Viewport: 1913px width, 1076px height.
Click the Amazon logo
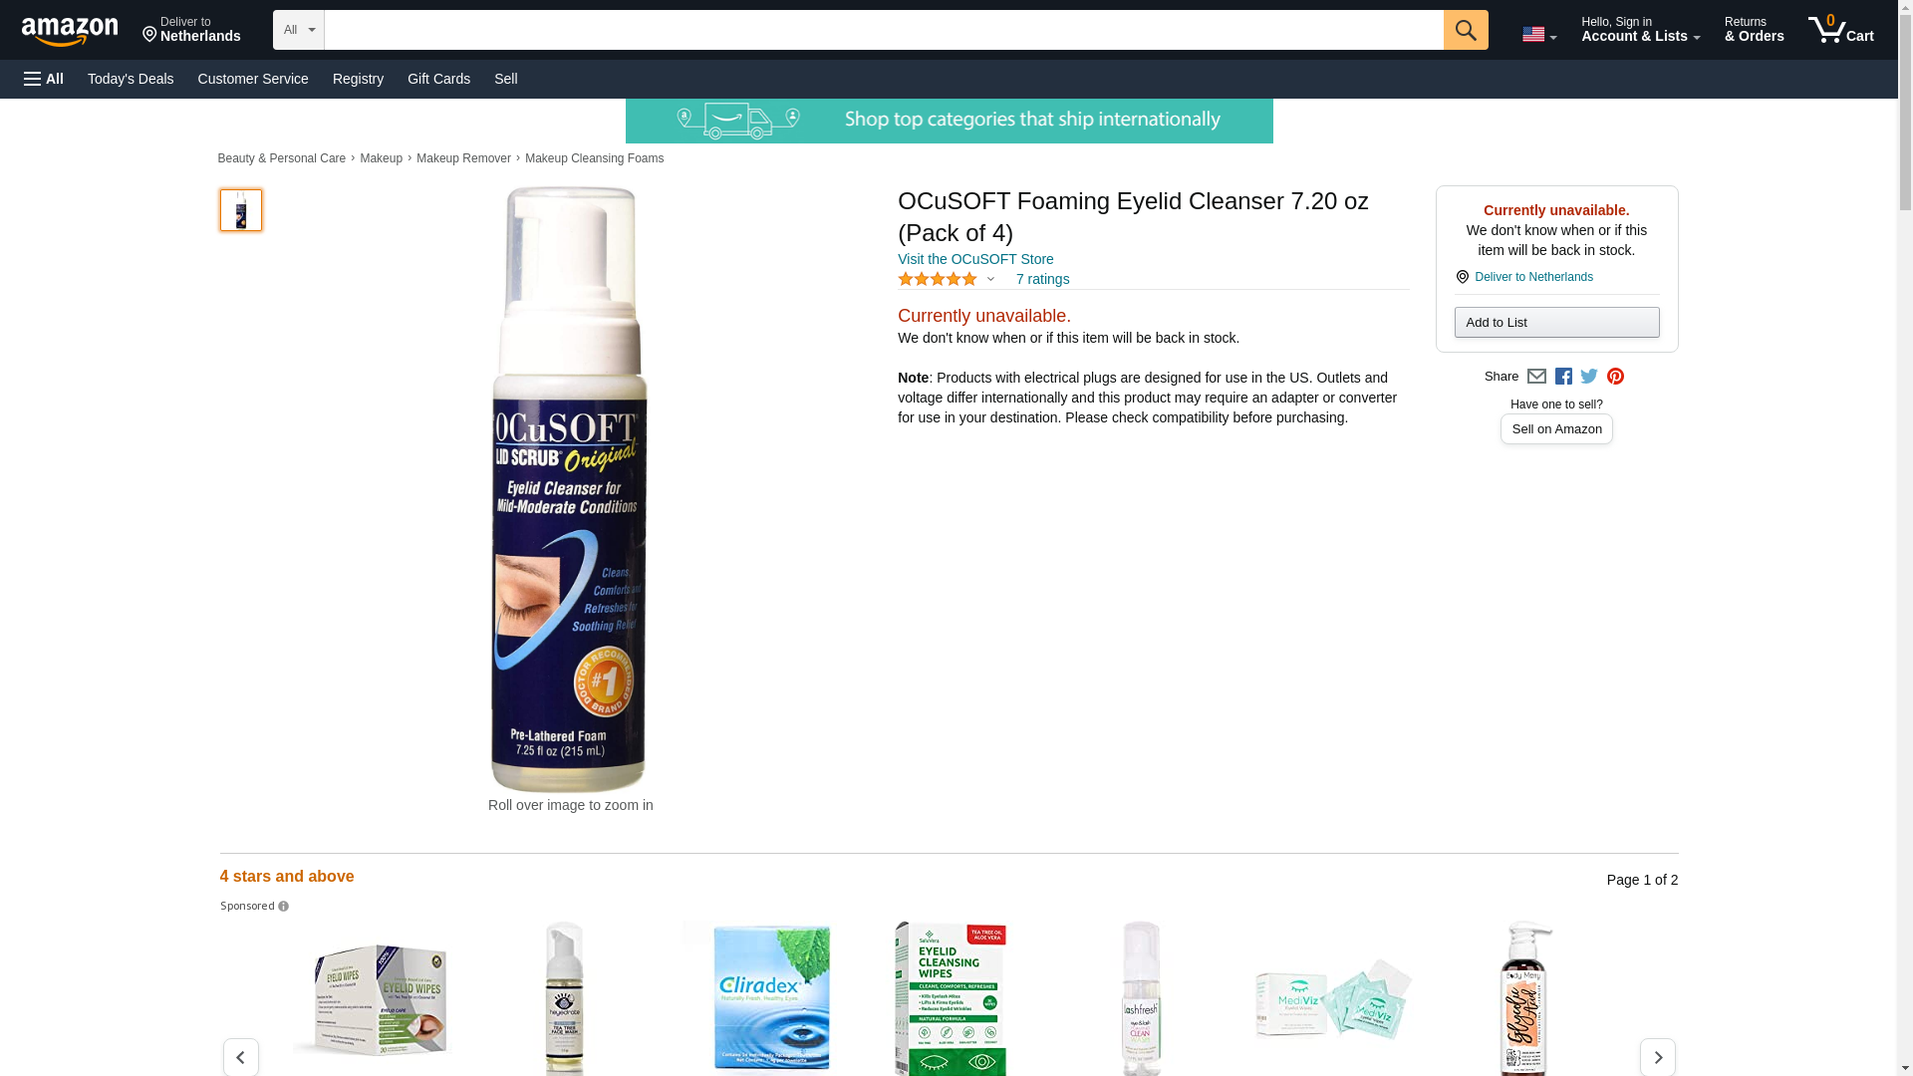pos(70,31)
